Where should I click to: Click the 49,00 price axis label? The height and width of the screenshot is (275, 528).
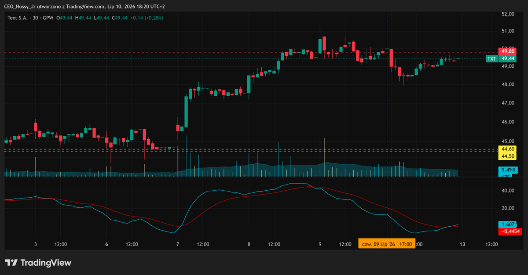point(508,66)
